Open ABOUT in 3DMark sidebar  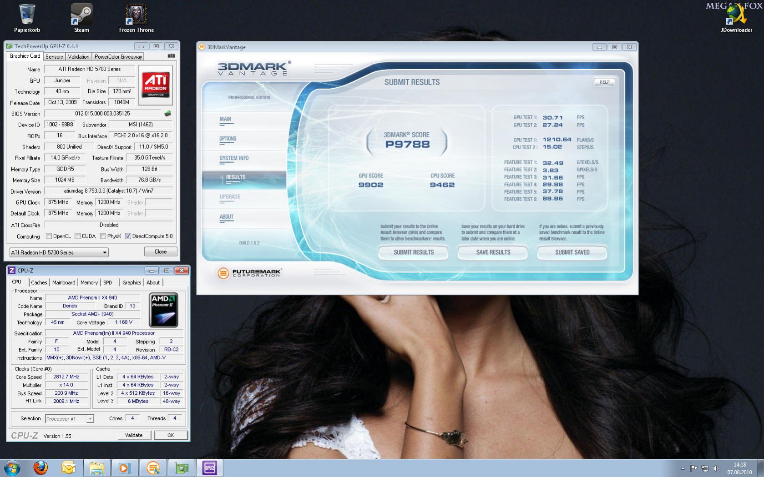click(227, 217)
